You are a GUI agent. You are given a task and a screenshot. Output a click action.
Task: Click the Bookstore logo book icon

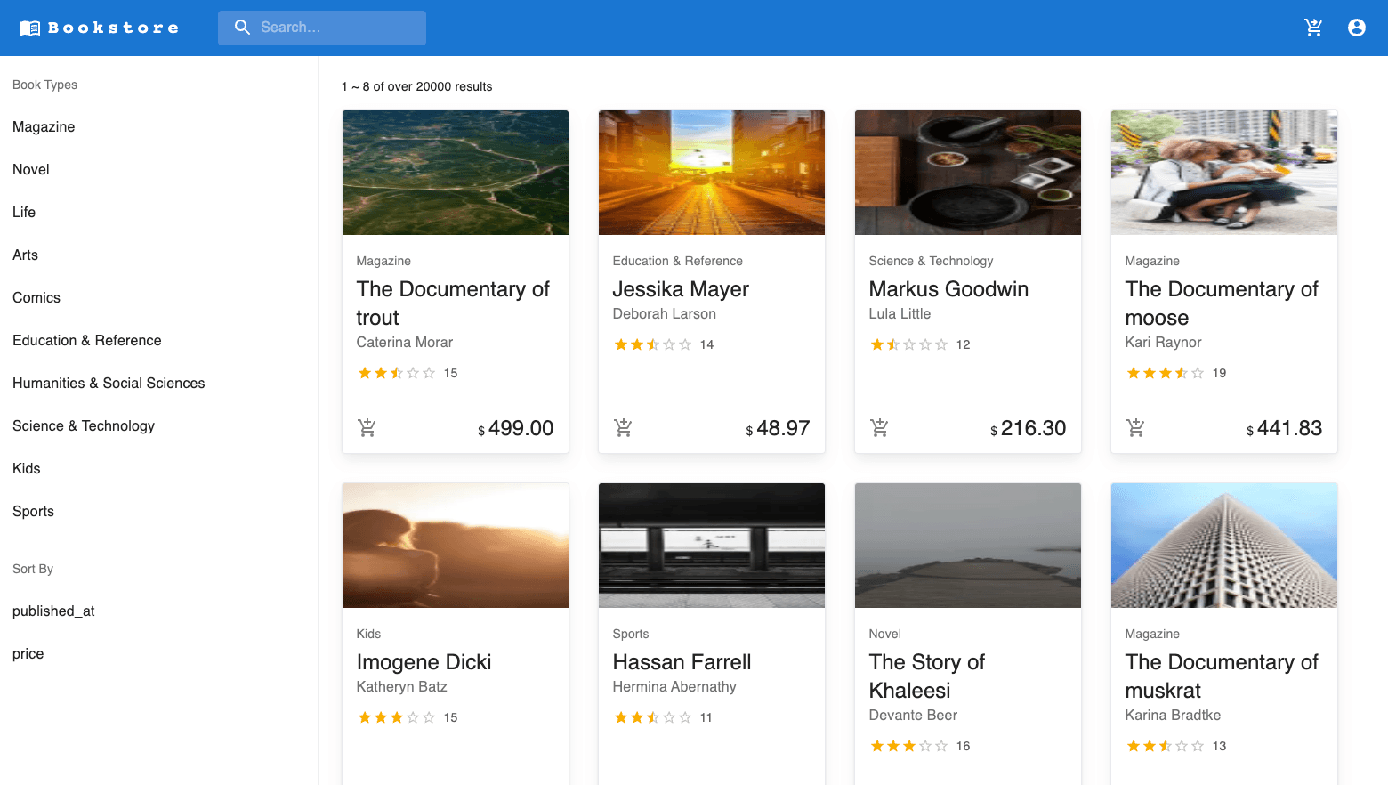pos(30,28)
